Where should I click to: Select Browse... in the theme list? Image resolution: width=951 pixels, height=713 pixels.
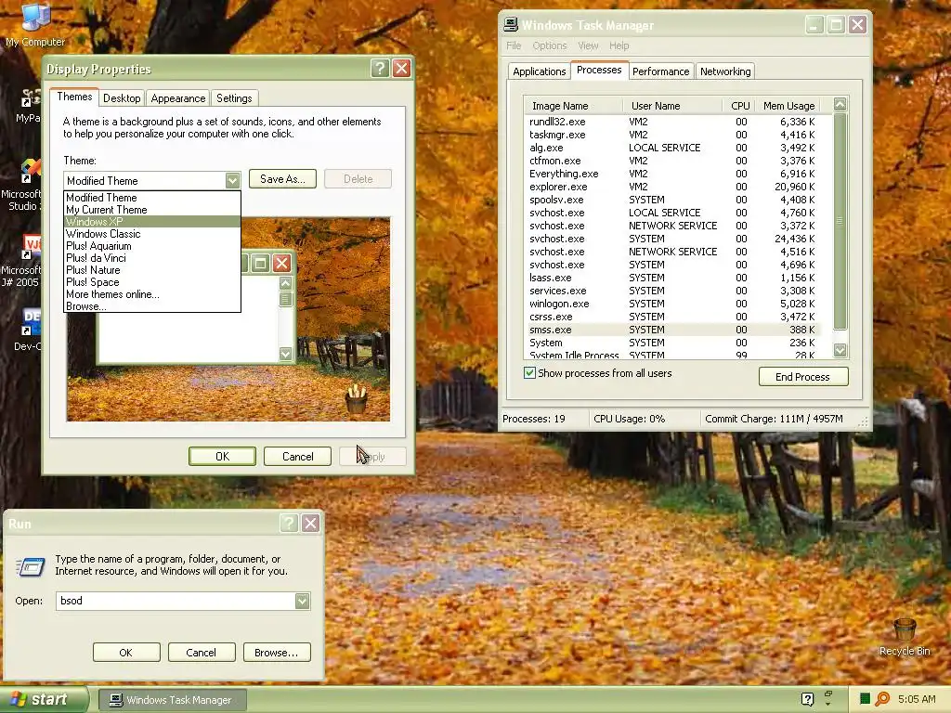(x=152, y=306)
